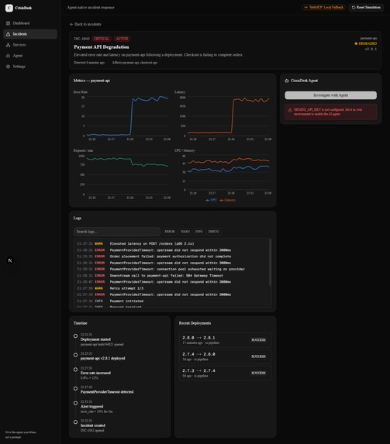Click the Payment API Degradation title

coord(102,47)
